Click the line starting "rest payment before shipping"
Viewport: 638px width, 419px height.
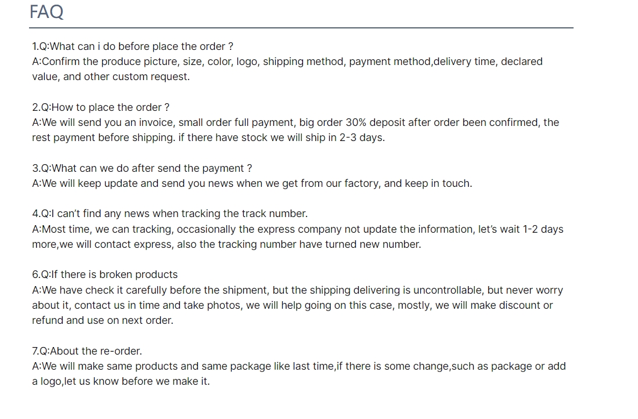tap(208, 138)
